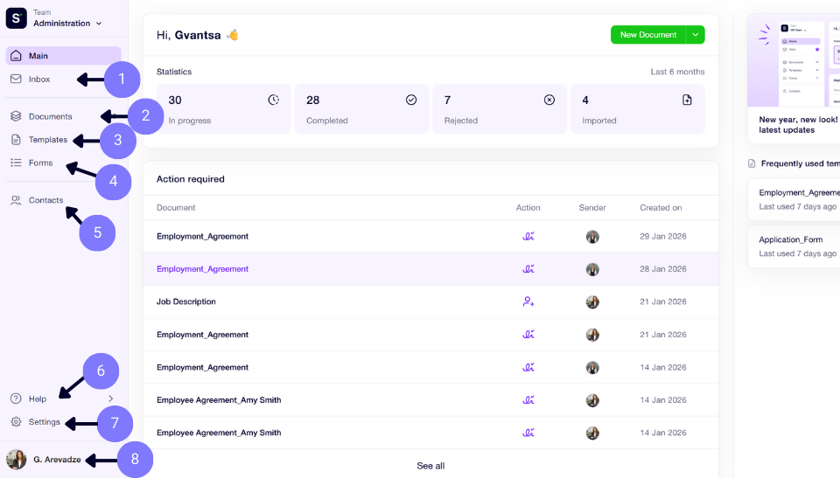Click the Templates page icon
Image resolution: width=840 pixels, height=478 pixels.
pos(16,140)
